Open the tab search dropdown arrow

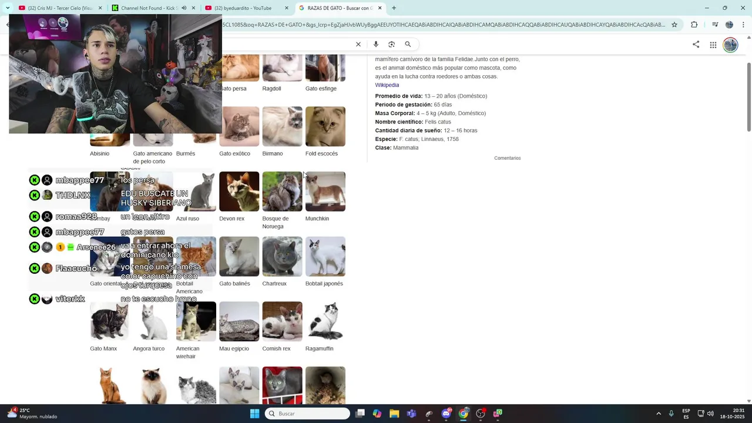8,8
